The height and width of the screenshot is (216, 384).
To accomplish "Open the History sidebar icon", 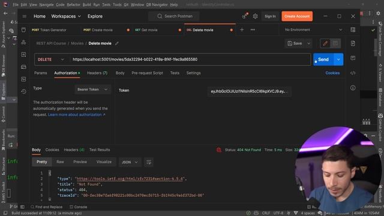I will coord(23,91).
